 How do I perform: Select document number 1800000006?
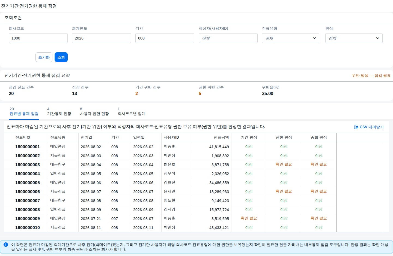pos(28,192)
